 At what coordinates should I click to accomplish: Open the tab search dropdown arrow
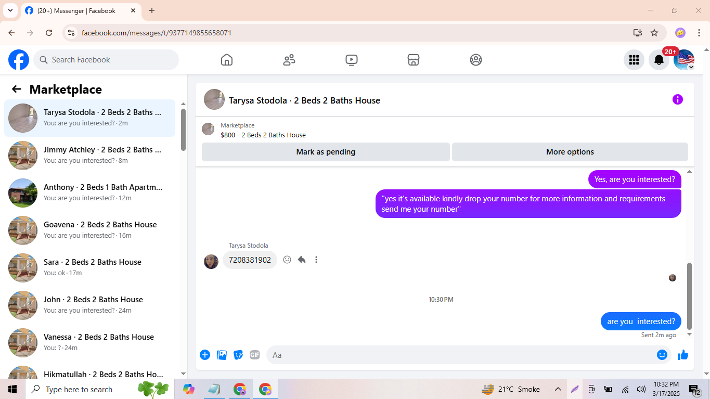10,10
